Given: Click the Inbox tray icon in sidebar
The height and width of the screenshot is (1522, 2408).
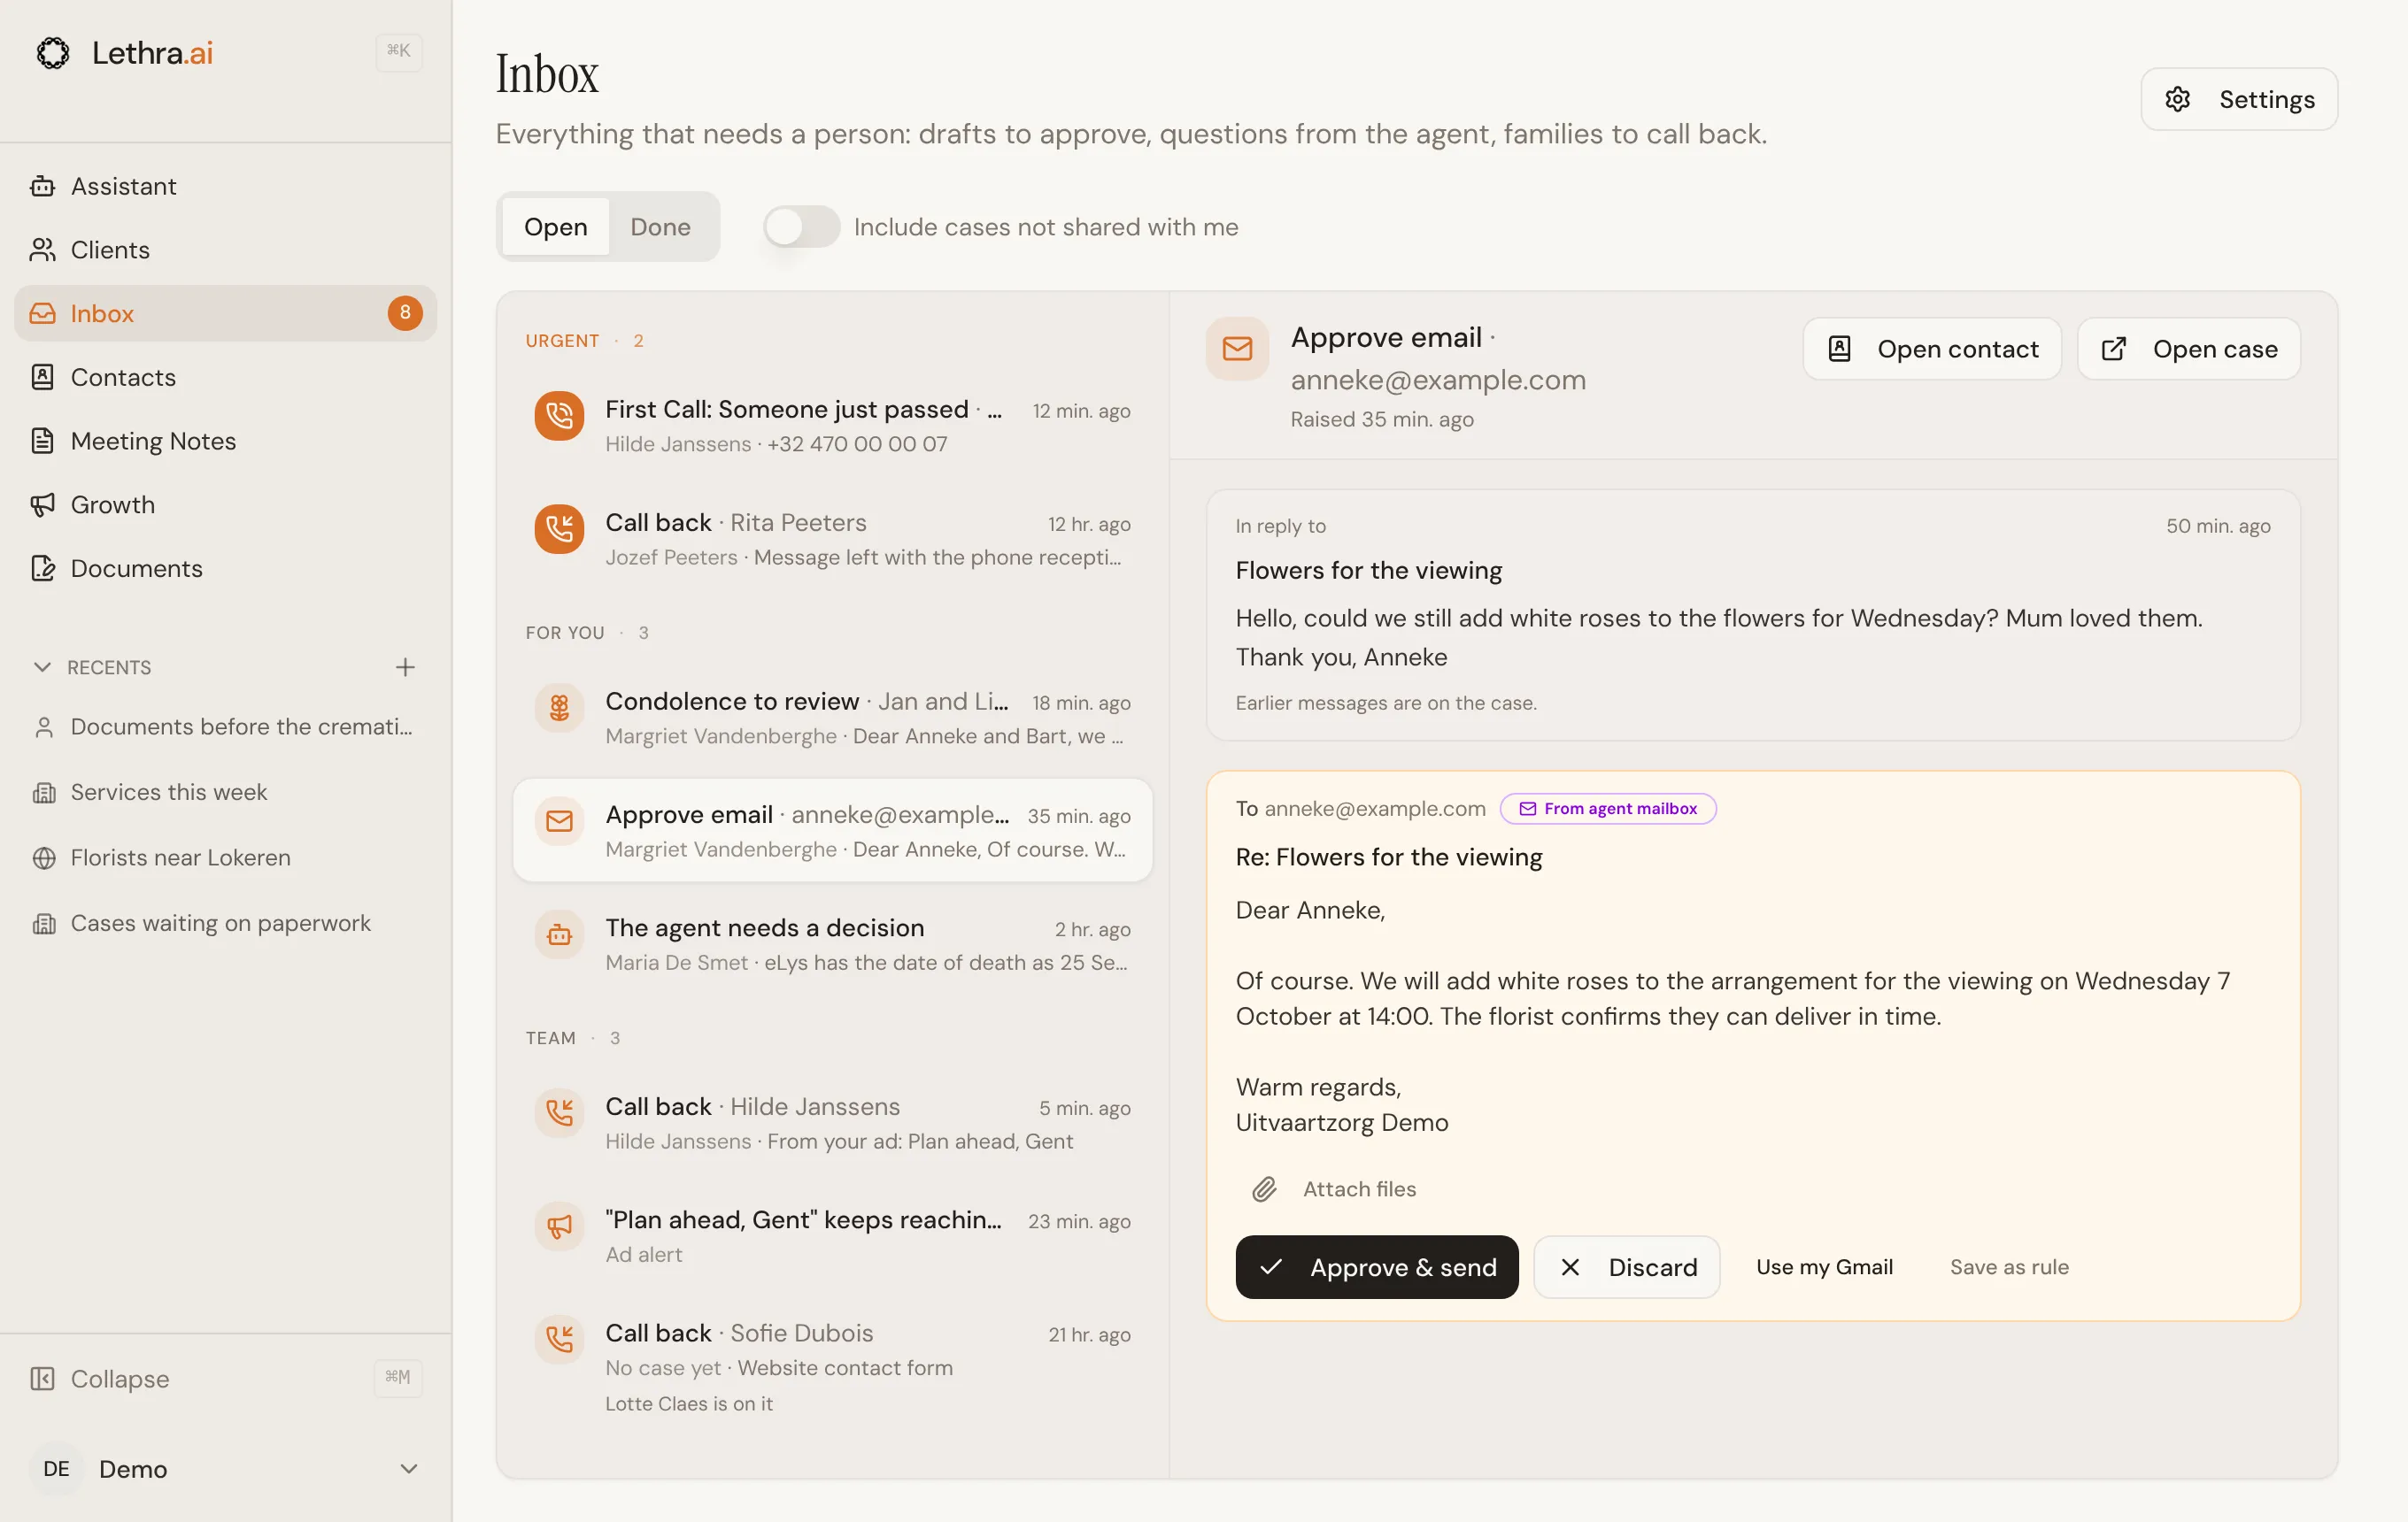Looking at the screenshot, I should [x=42, y=314].
